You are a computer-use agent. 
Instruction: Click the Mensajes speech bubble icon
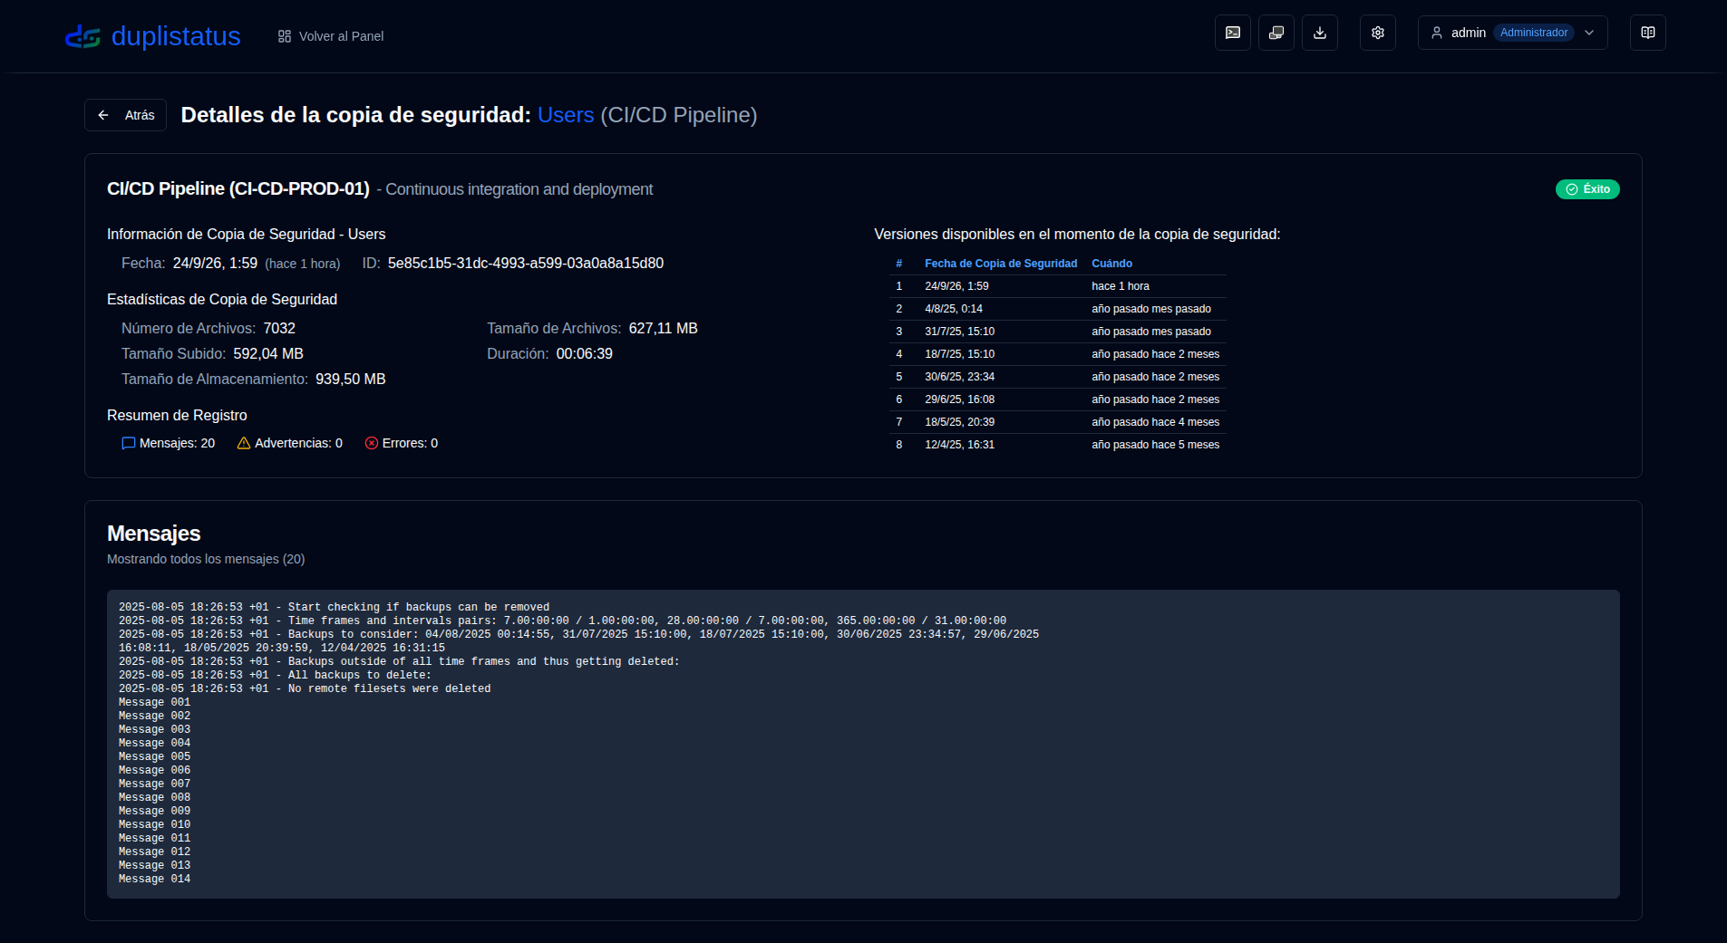point(129,443)
